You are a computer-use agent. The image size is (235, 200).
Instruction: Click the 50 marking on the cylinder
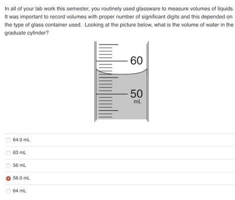click(x=136, y=94)
